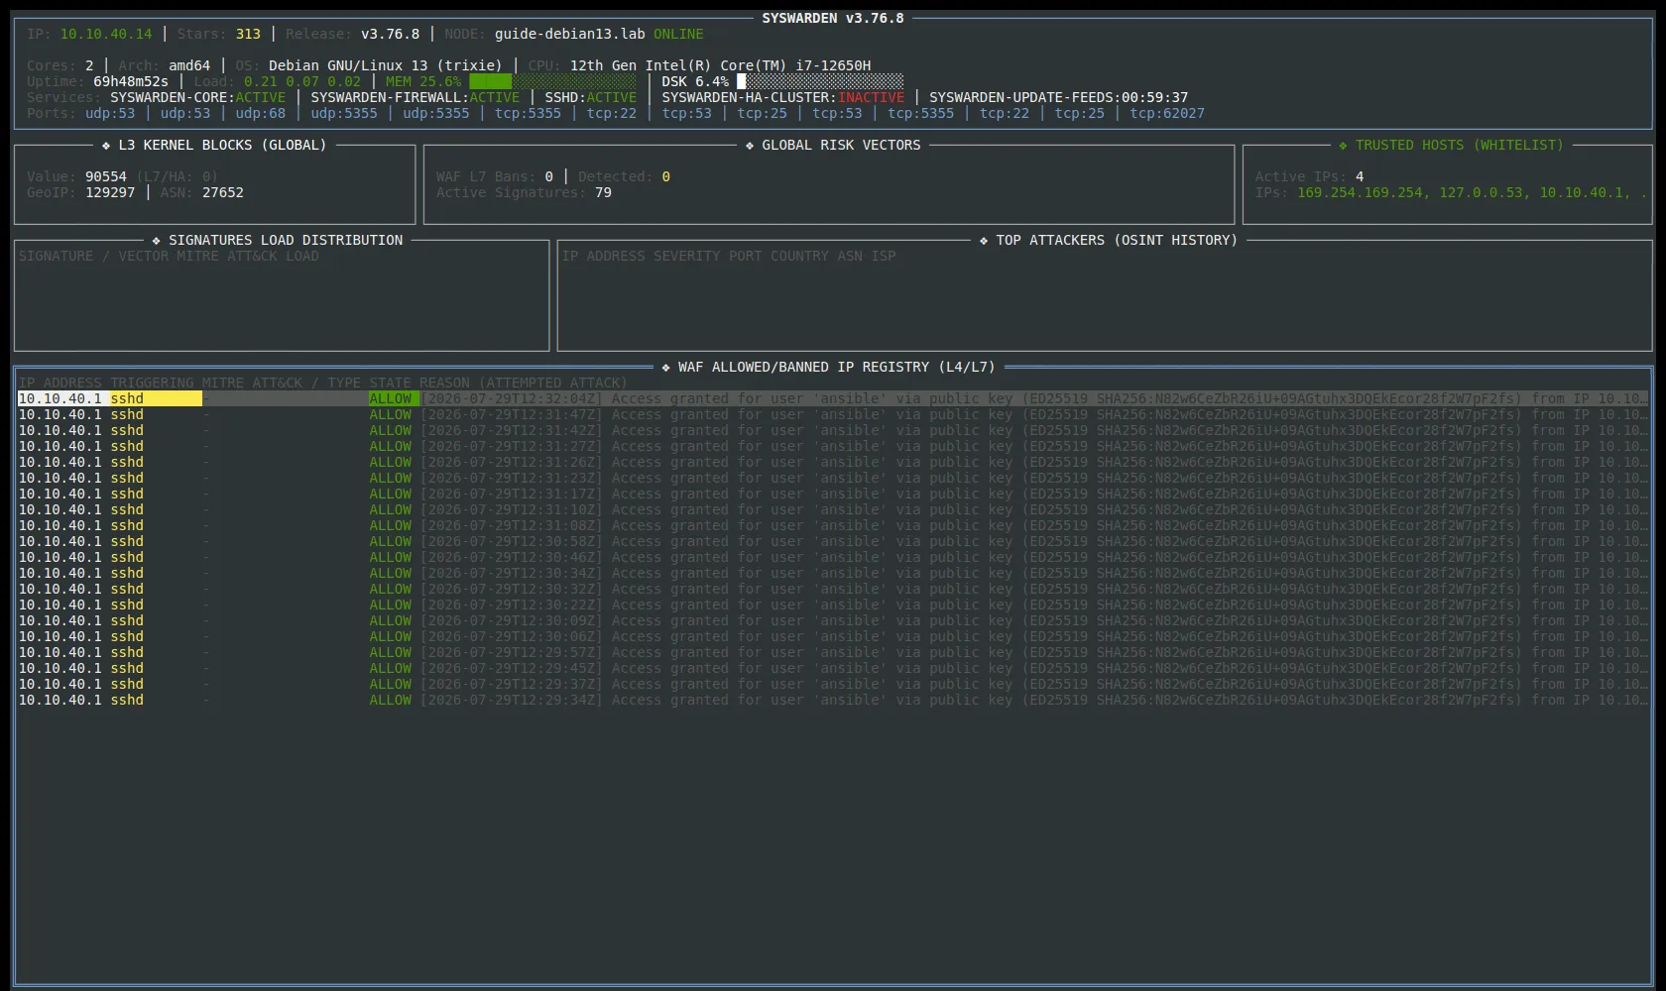Select the registry row timestamped 12:31:27Z
1666x991 pixels.
point(833,446)
